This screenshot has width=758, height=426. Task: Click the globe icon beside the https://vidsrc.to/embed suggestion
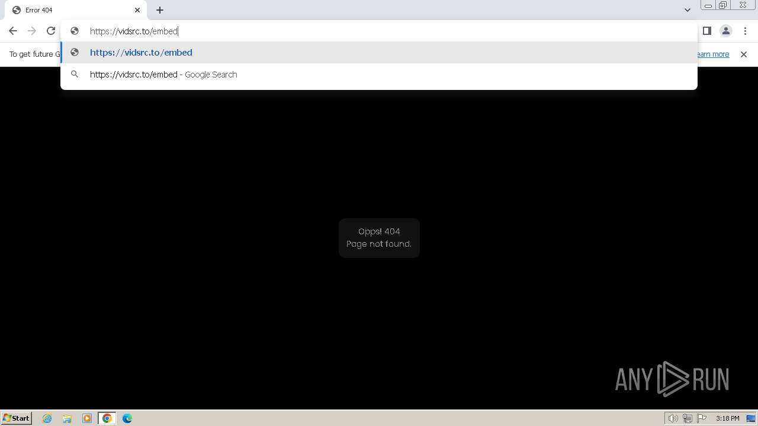(x=75, y=53)
